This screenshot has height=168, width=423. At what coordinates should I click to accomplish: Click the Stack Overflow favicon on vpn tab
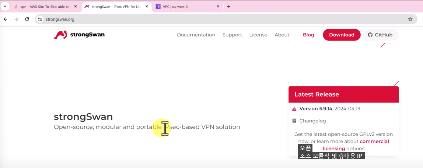point(16,7)
